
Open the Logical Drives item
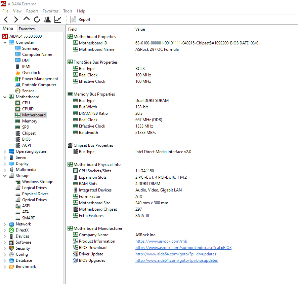(31, 188)
